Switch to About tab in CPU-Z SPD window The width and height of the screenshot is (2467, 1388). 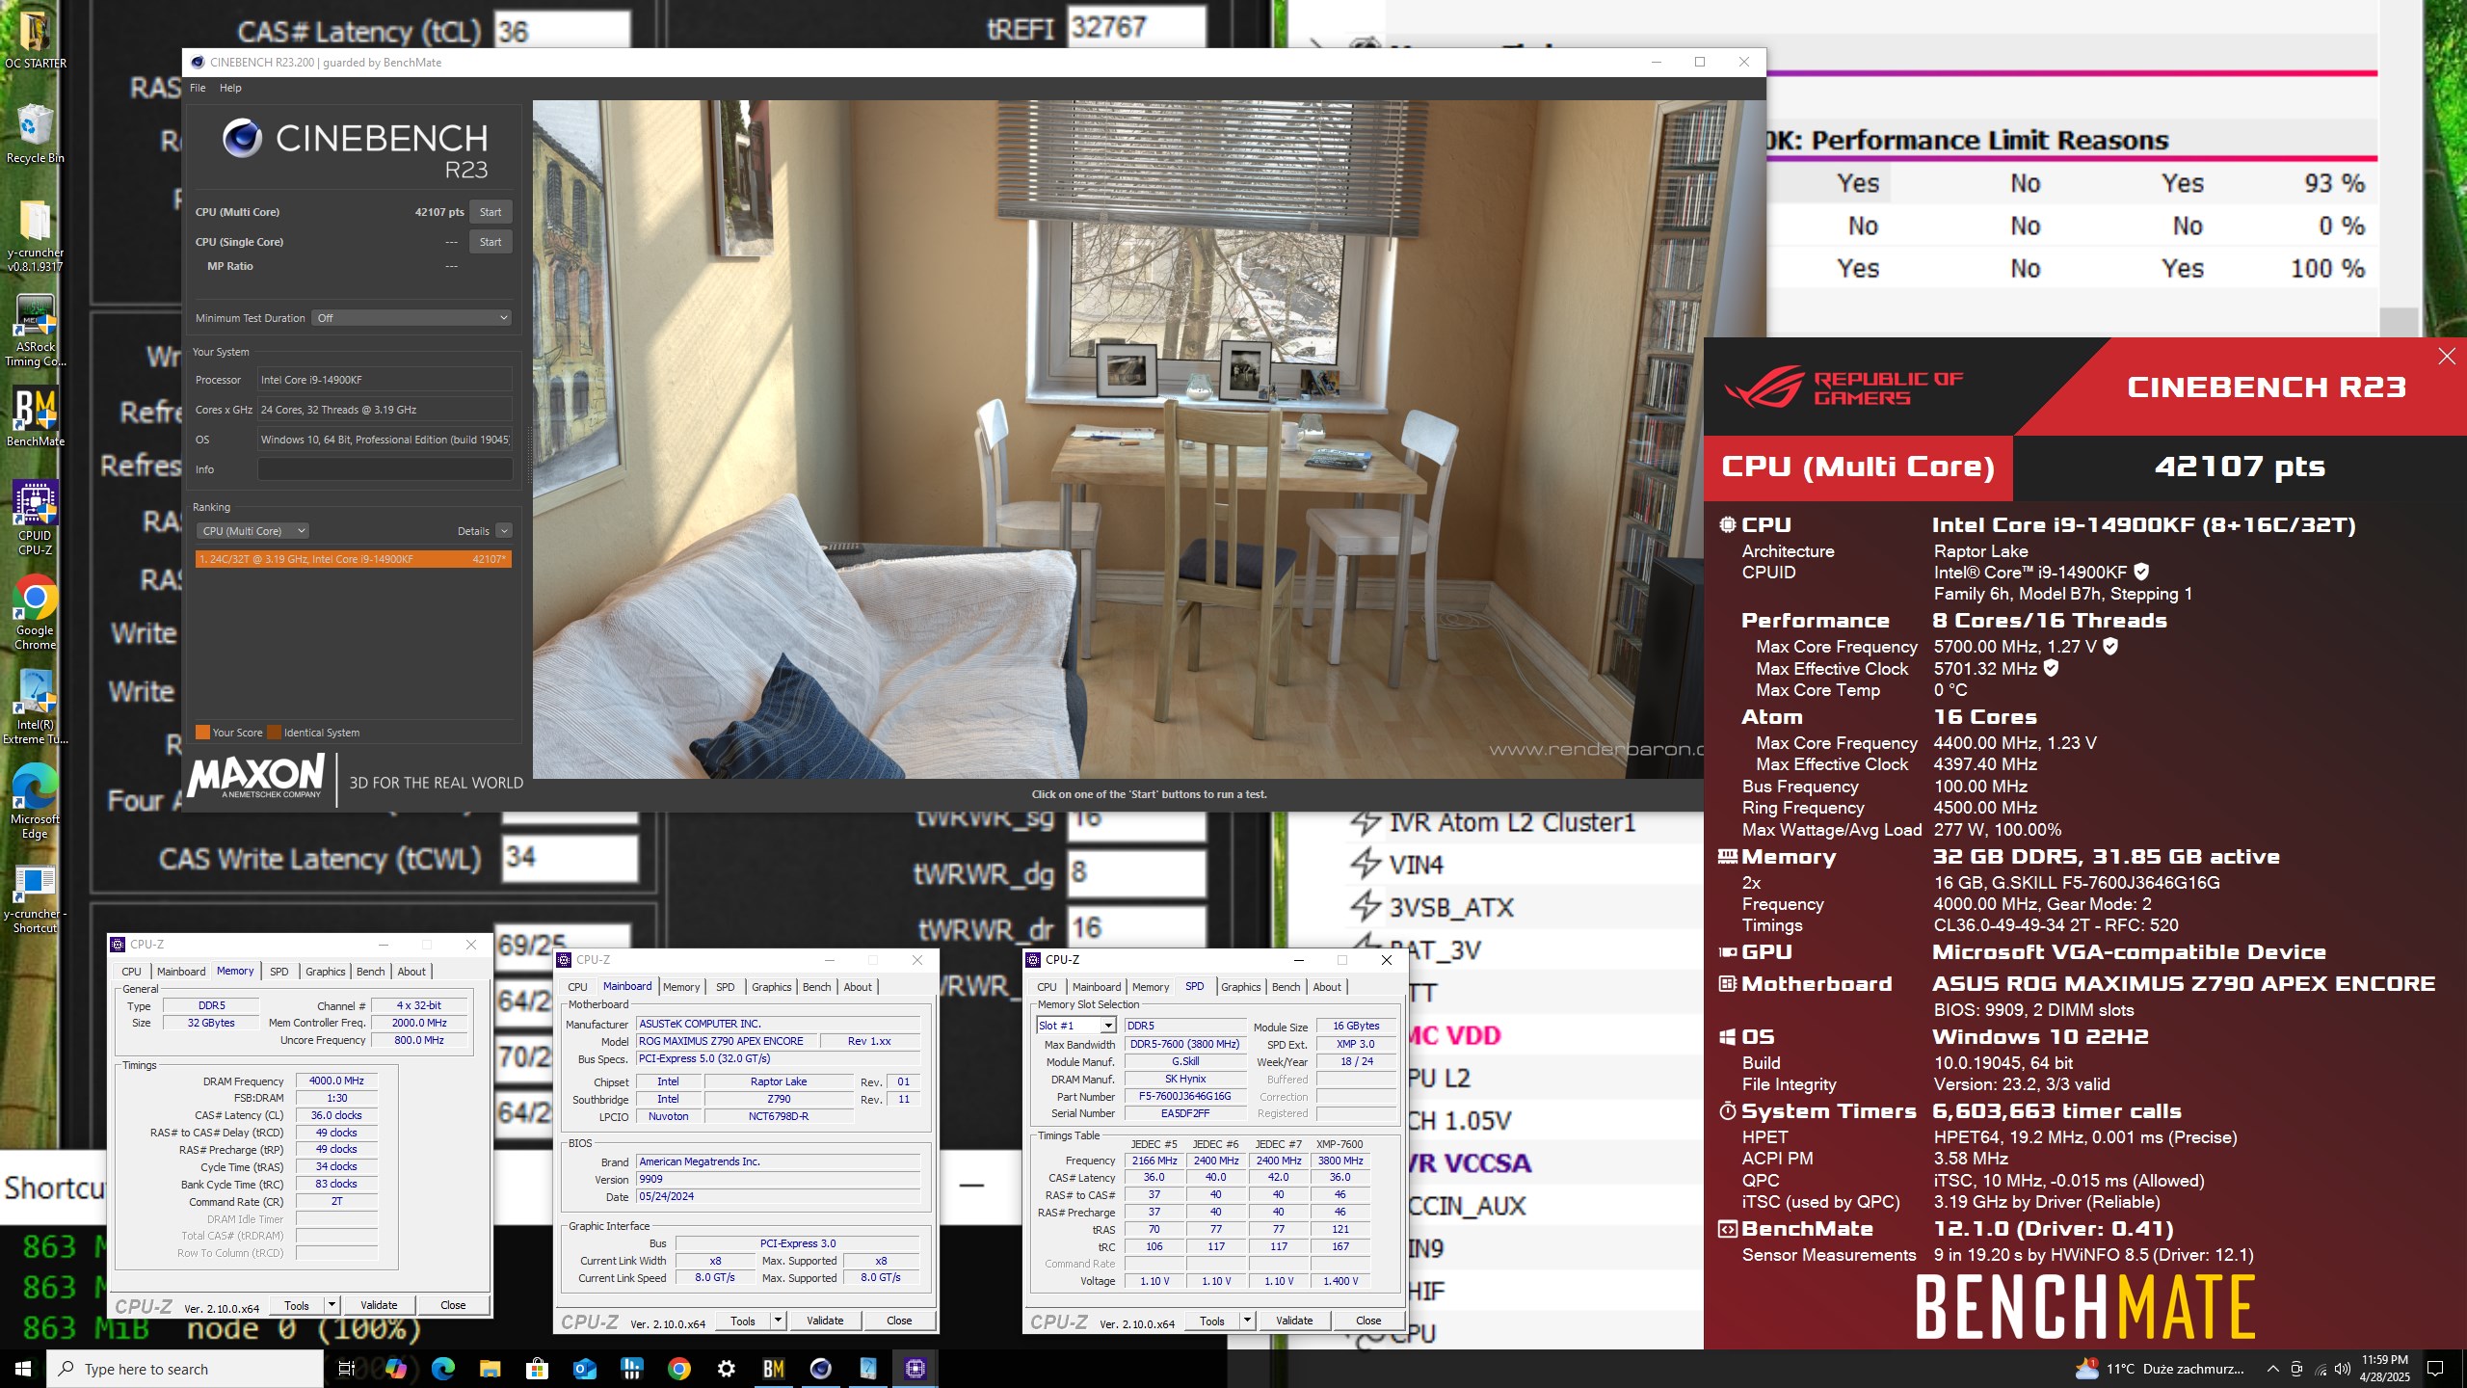point(1326,987)
